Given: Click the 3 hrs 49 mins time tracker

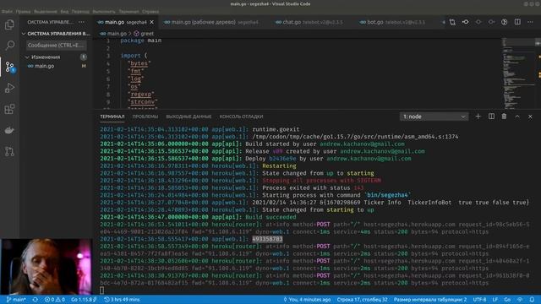Looking at the screenshot, I should tap(122, 300).
